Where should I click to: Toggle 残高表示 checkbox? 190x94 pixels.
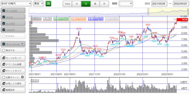[4, 30]
